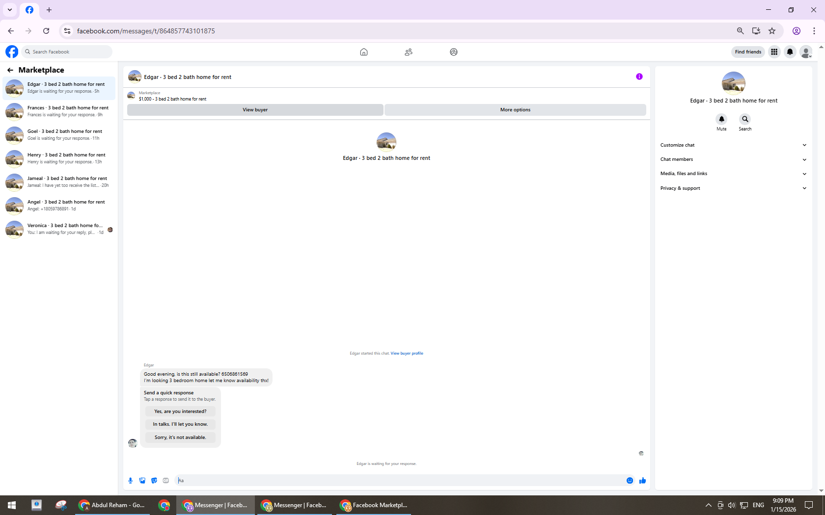Open Henry 3 bed 2 bath conversation

59,158
